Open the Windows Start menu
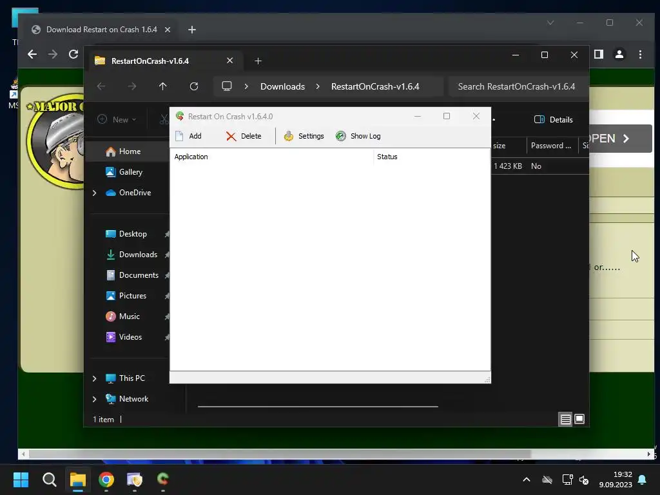 [21, 480]
